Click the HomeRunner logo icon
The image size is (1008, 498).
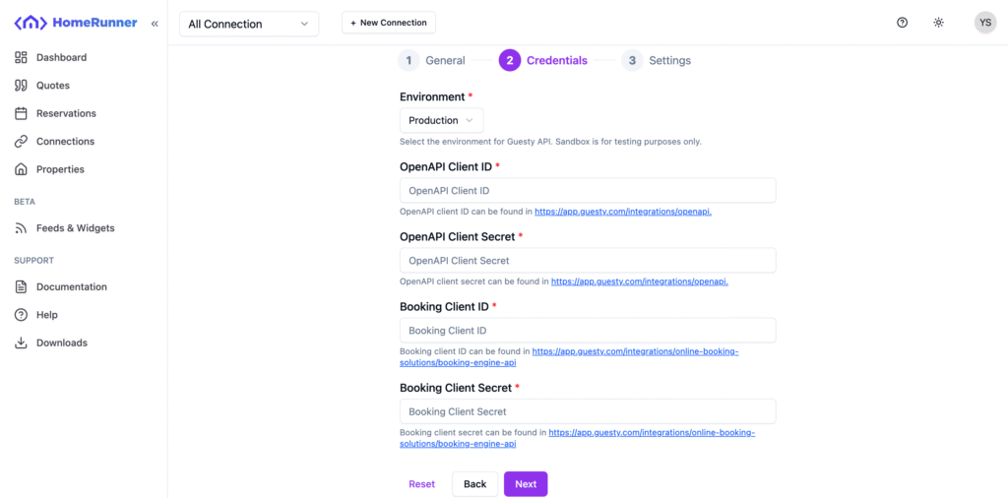click(30, 23)
